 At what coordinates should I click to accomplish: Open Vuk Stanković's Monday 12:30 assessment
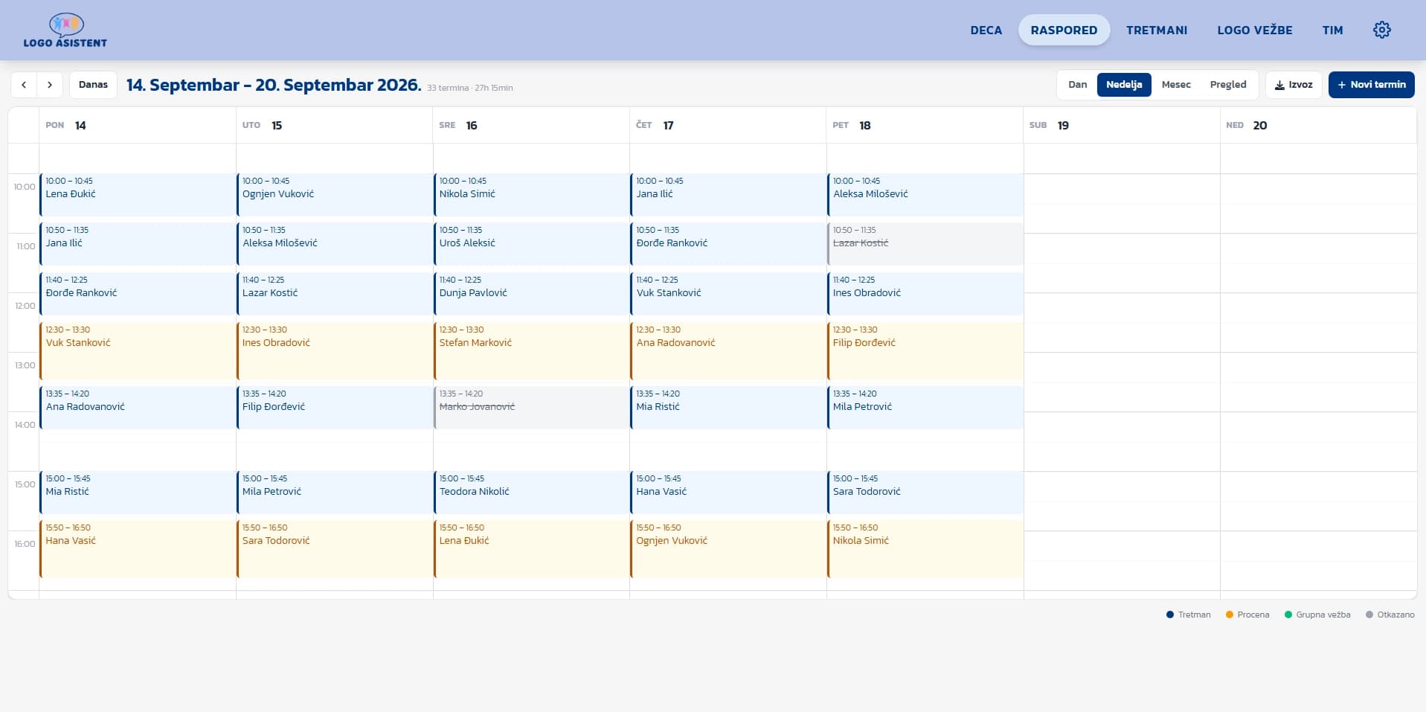[x=138, y=351]
